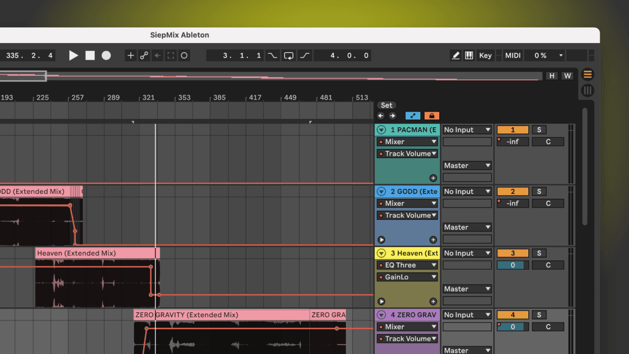Screen dimensions: 629x354
Task: Toggle the Punch-In switch icon
Action: 273,56
